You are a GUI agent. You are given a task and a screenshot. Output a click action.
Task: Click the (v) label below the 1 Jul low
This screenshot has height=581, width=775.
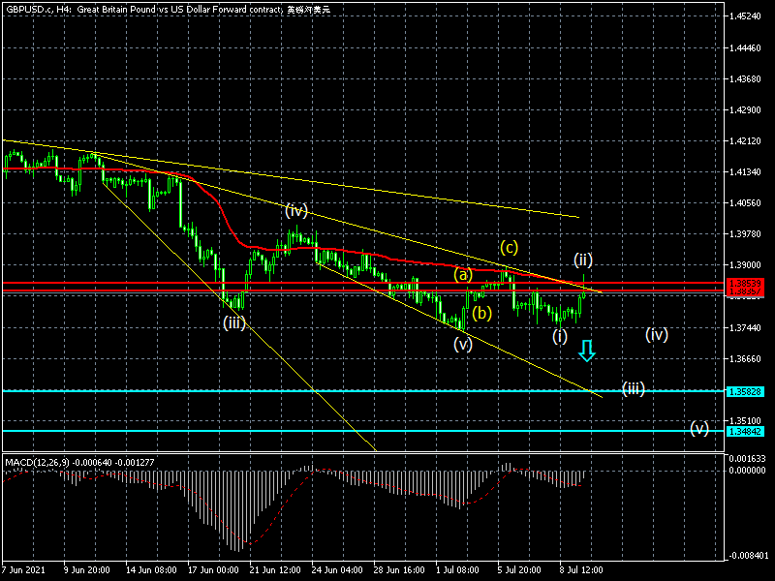pos(463,344)
